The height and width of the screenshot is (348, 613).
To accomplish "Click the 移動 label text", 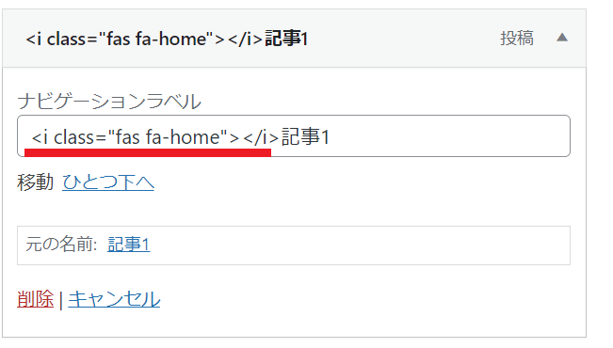I will pyautogui.click(x=35, y=182).
